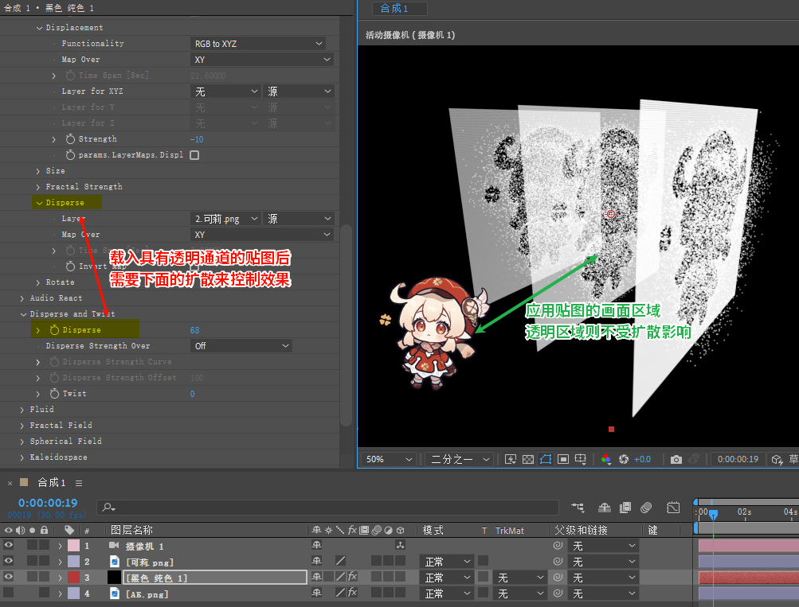Click the Invert Map stopwatch icon
Screen dimensions: 799x607
(70, 266)
